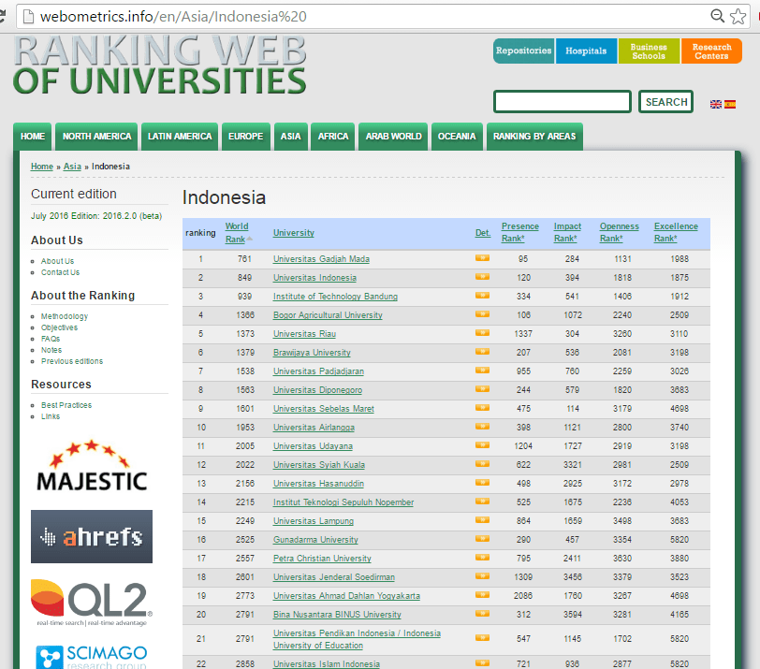Image resolution: width=760 pixels, height=669 pixels.
Task: Click the Ranking Web of Universities logo
Action: tap(160, 65)
